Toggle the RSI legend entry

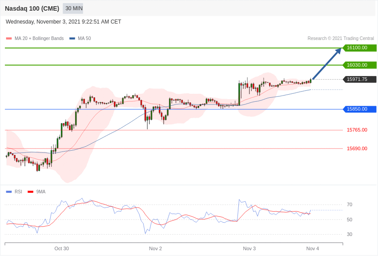(18, 192)
